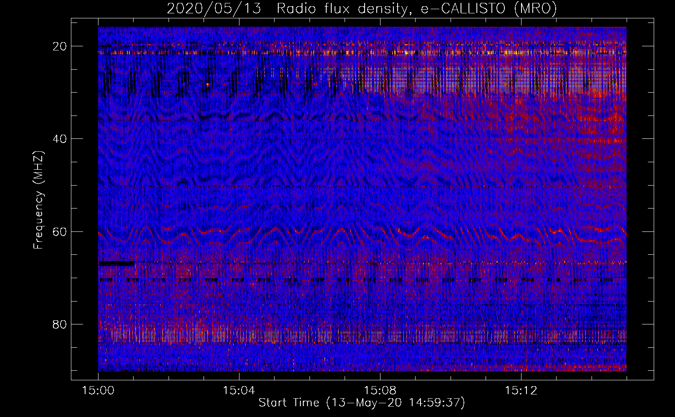Click the "15:04" time tick label
Viewport: 675px width, 417px height.
pos(239,391)
